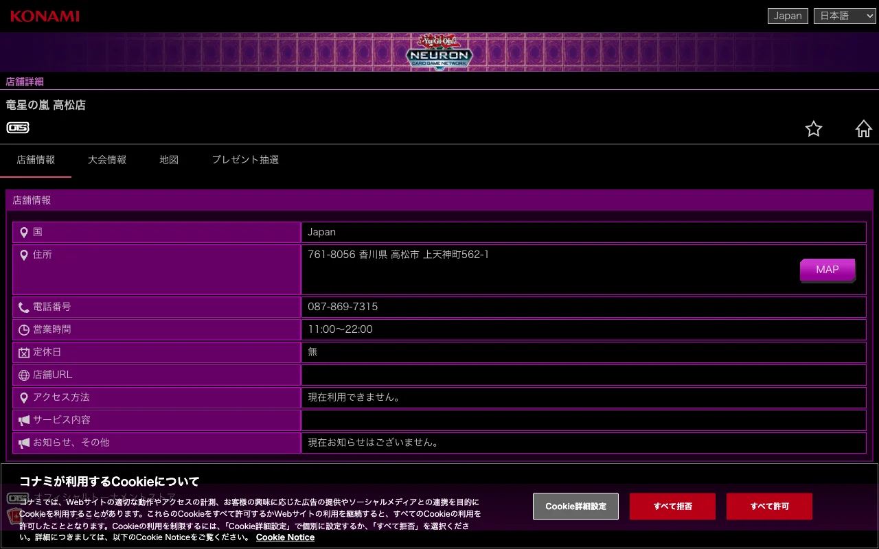Click the phone icon beside 電話番号
The width and height of the screenshot is (879, 549).
[24, 307]
